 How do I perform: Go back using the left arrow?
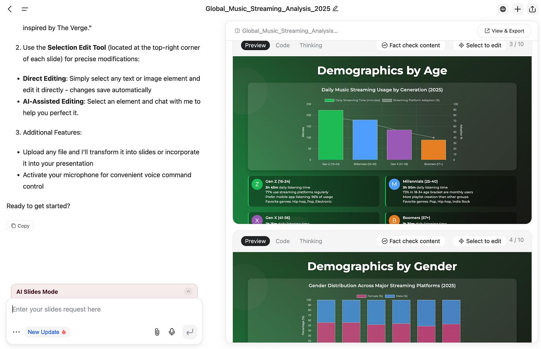(10, 9)
